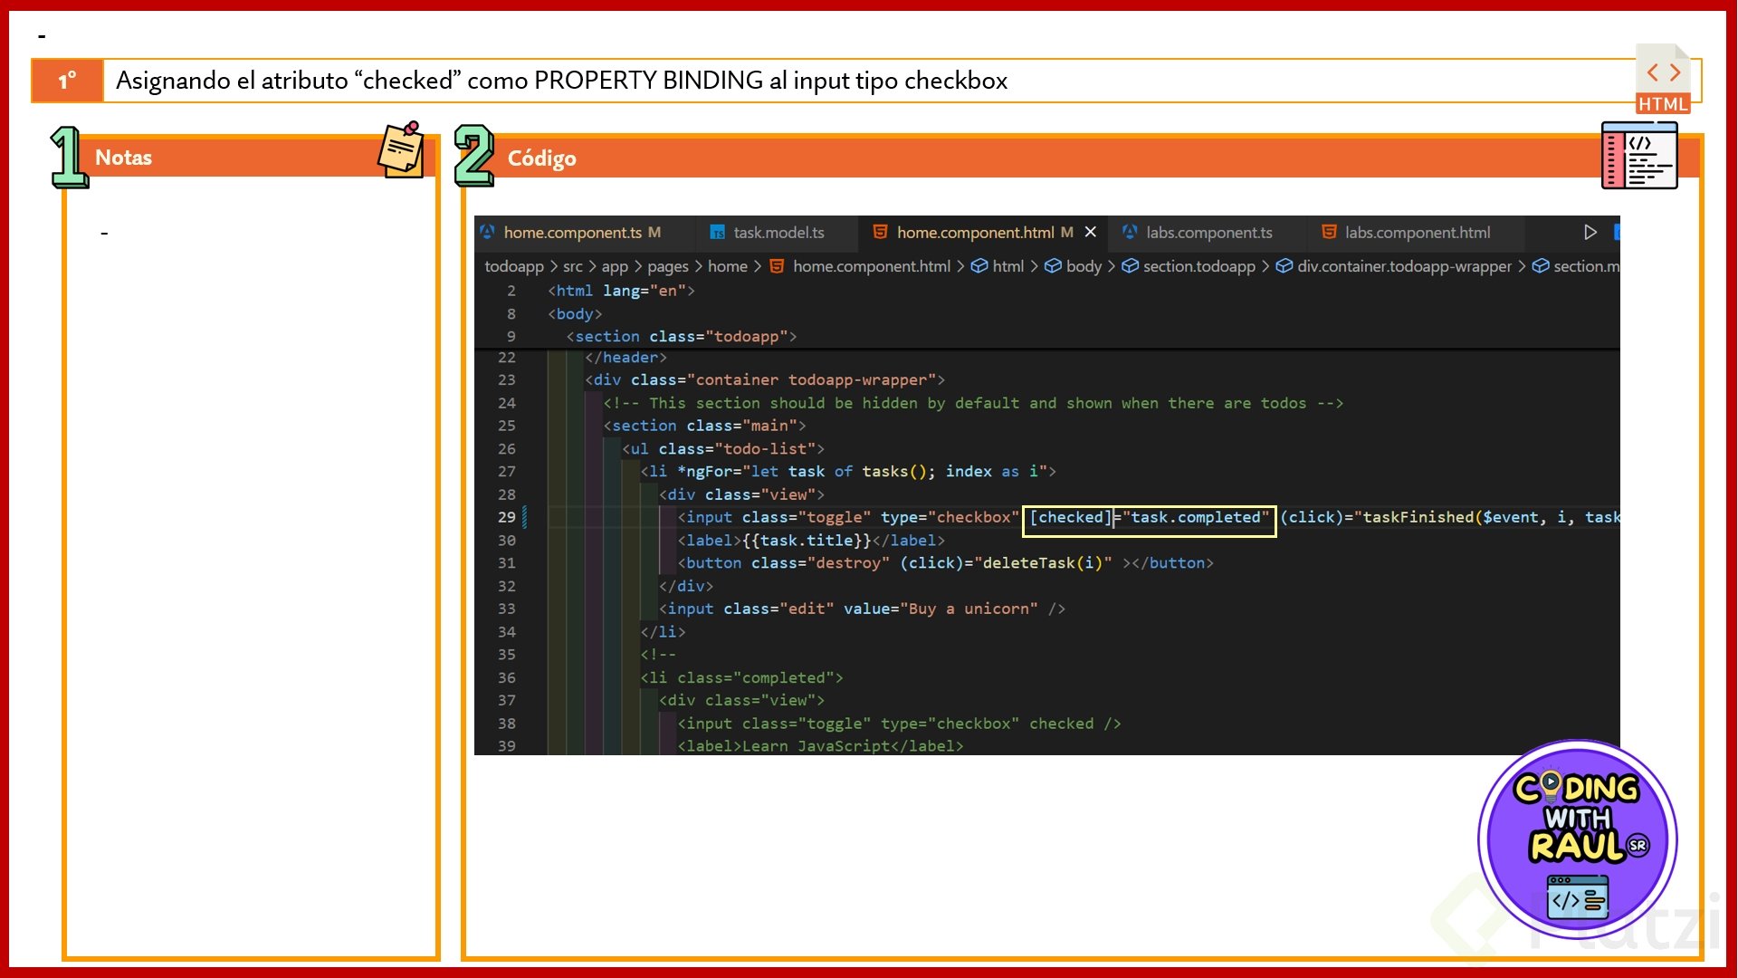Click the highlighted [checked] binding in line 29
Viewport: 1738px width, 978px height.
click(1069, 517)
